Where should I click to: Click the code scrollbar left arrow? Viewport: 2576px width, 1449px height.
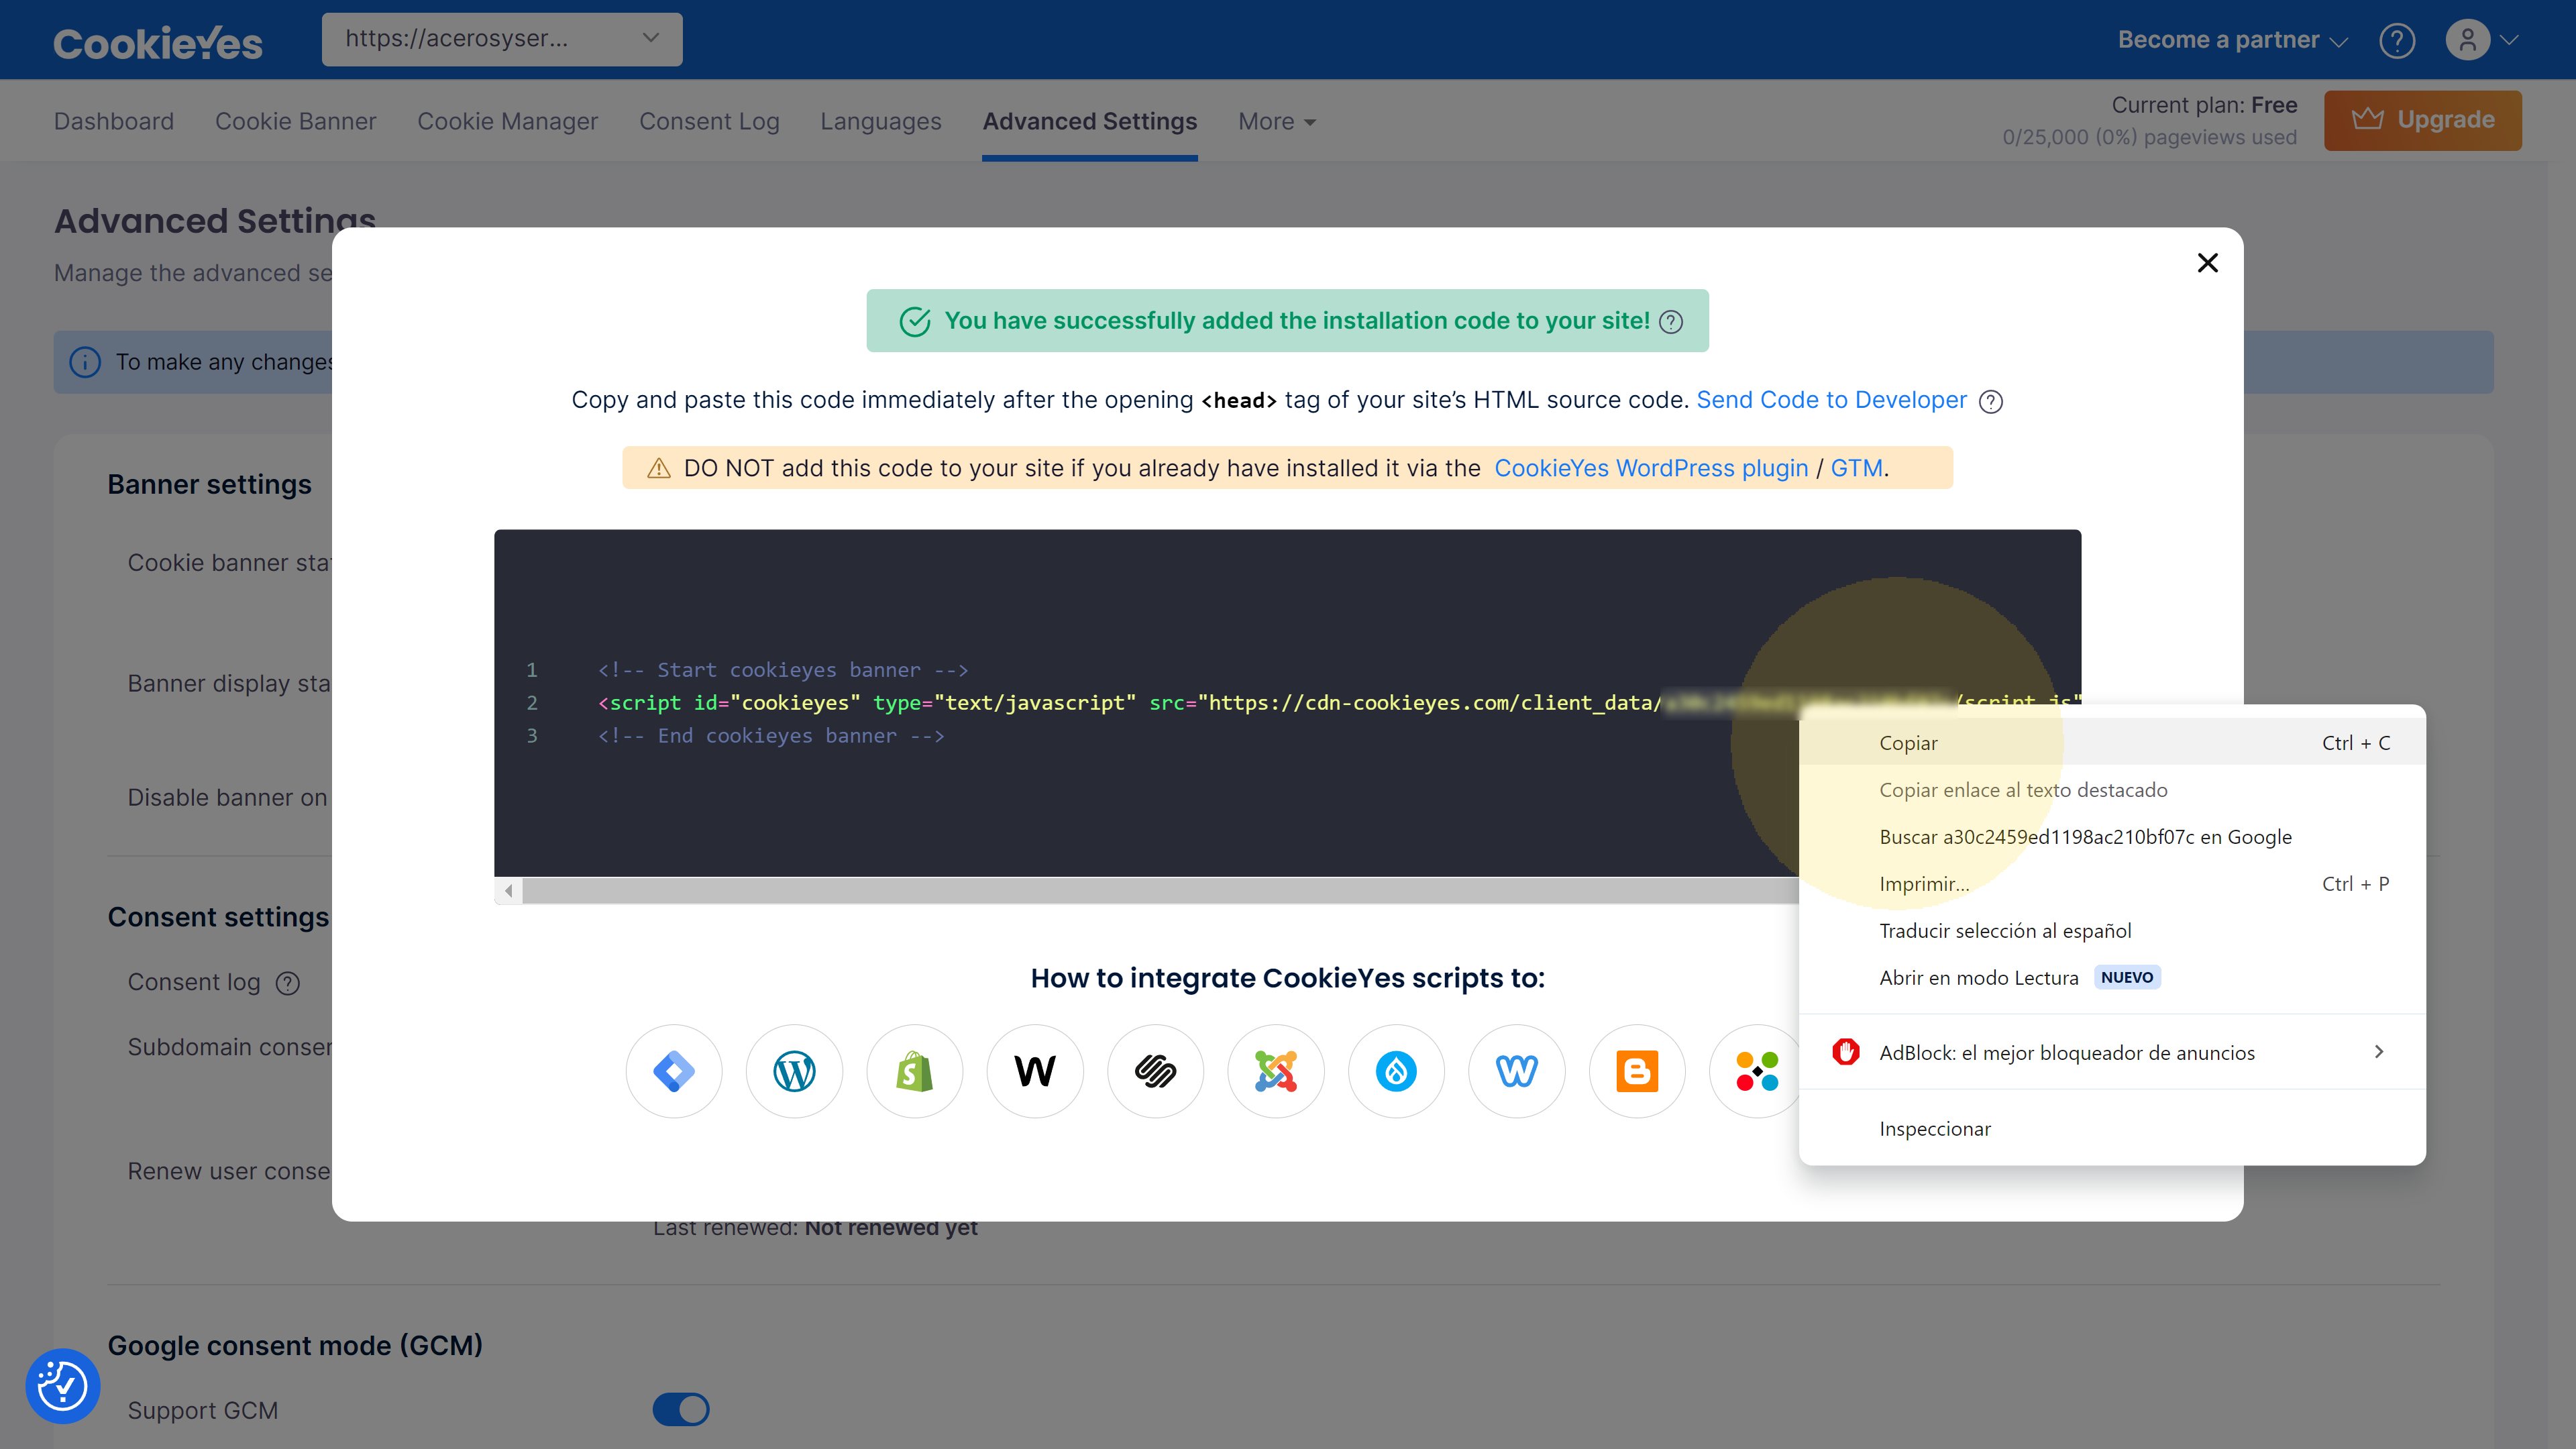pos(508,891)
